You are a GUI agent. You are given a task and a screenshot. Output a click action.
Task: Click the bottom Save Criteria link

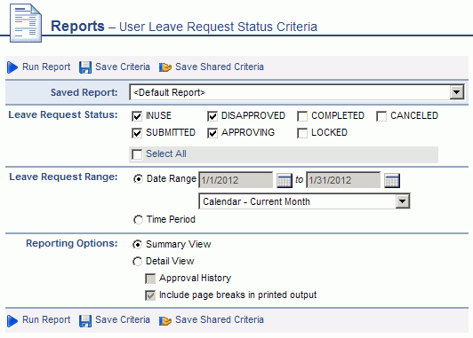[x=123, y=319]
